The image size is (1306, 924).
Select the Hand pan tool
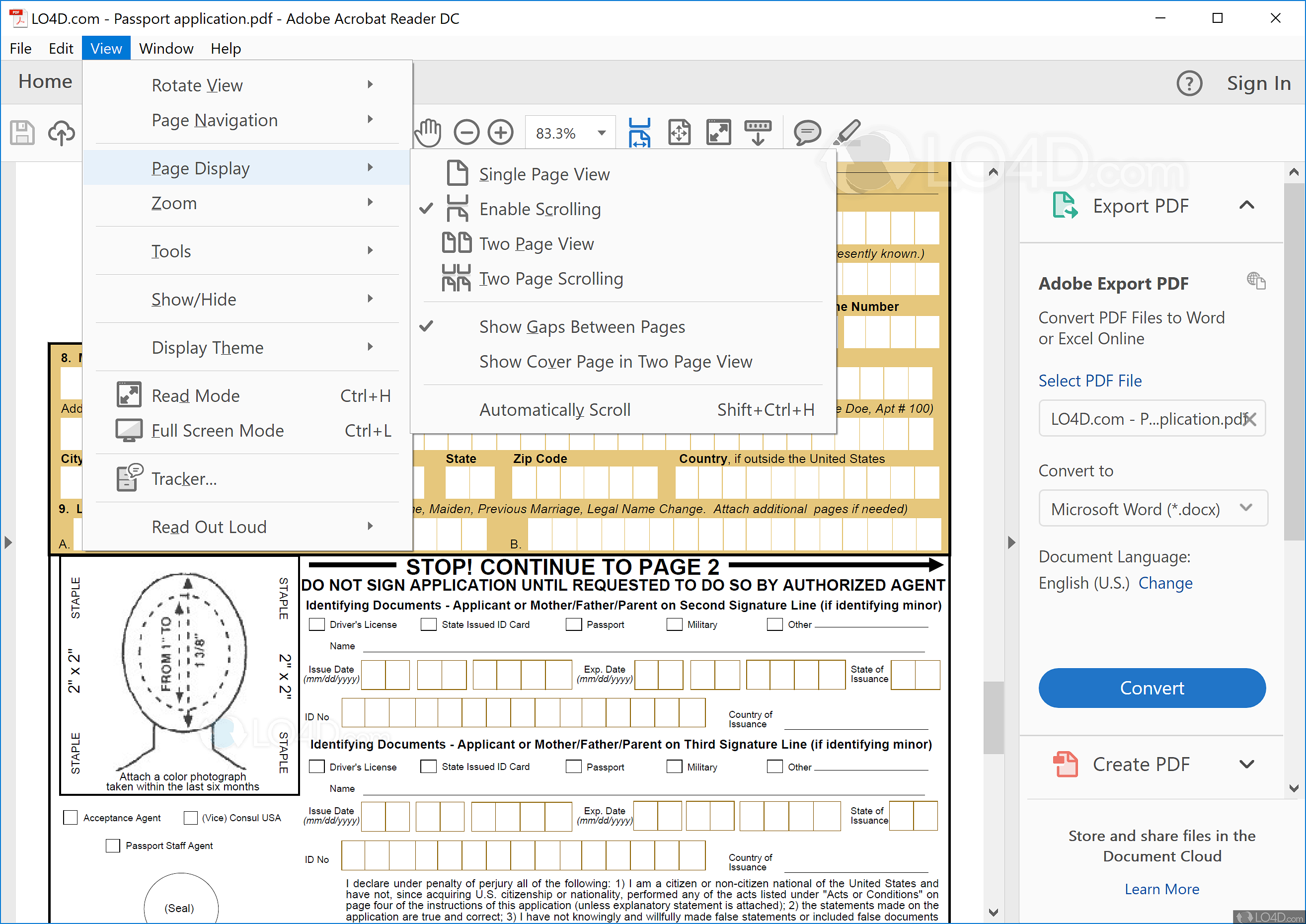428,133
